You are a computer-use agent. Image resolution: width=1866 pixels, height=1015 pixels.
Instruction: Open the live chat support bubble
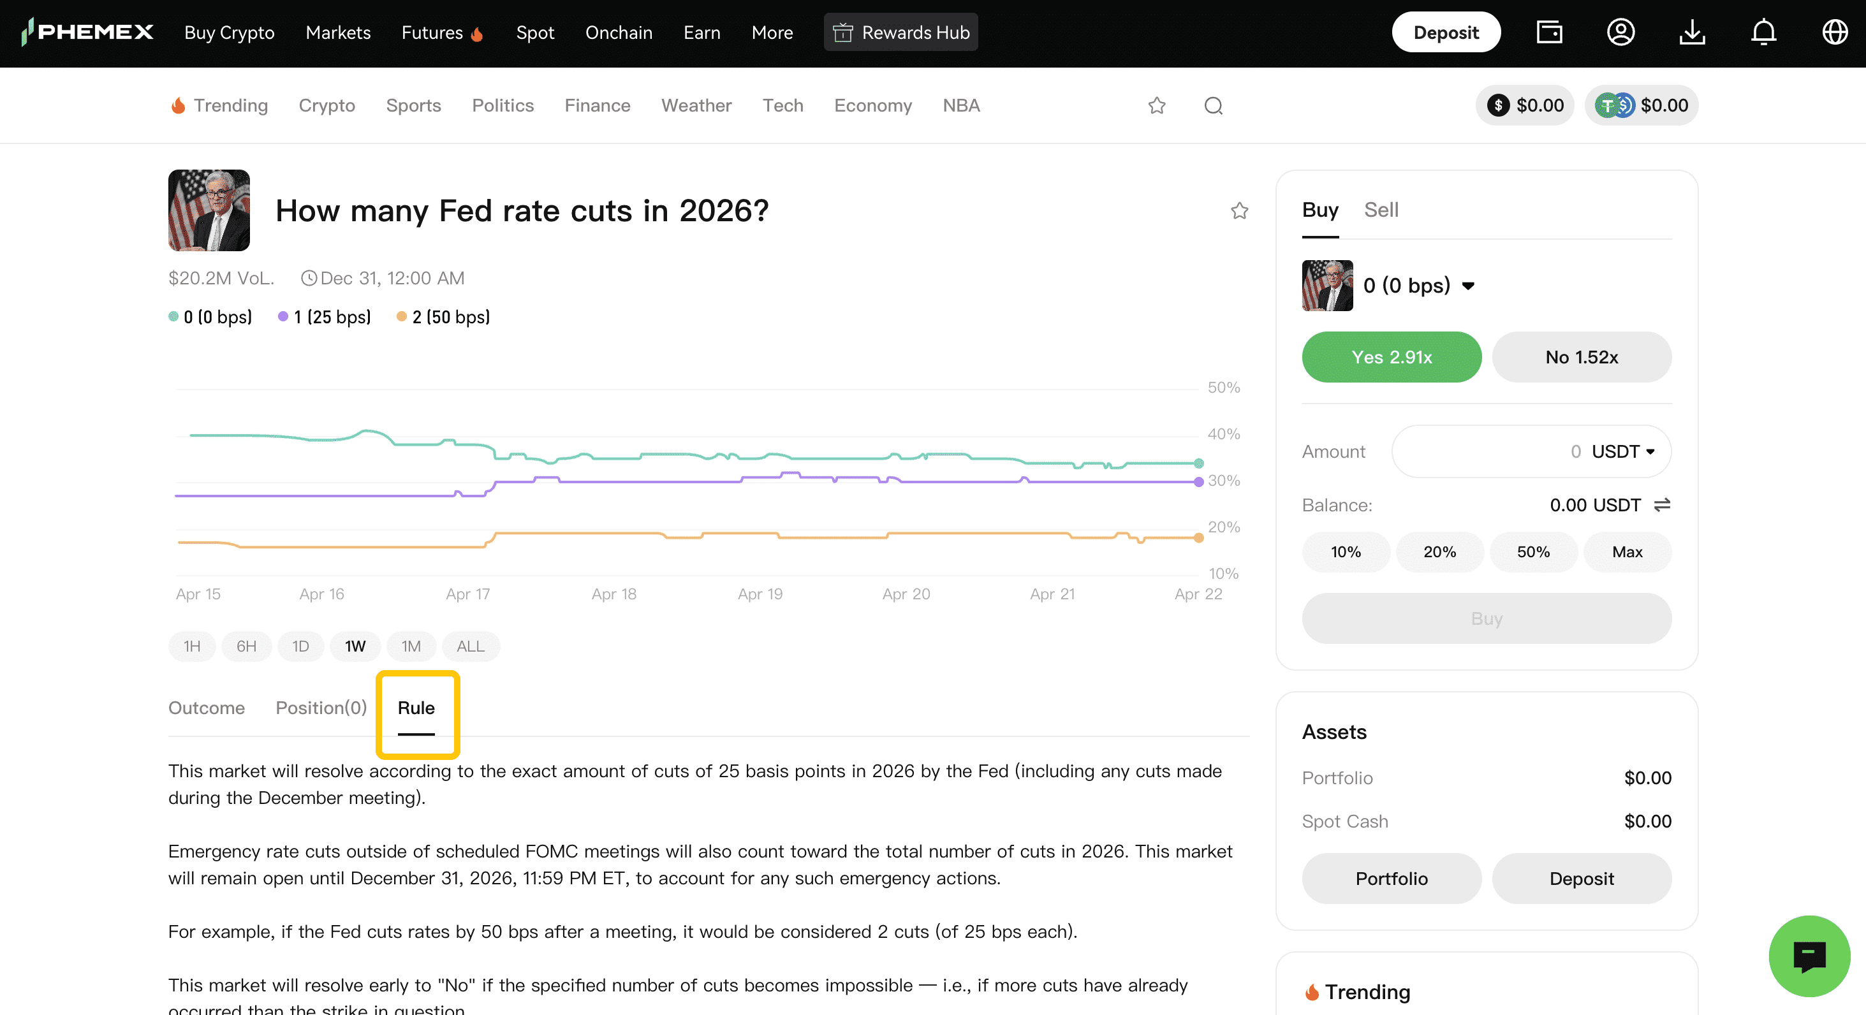[x=1809, y=956]
